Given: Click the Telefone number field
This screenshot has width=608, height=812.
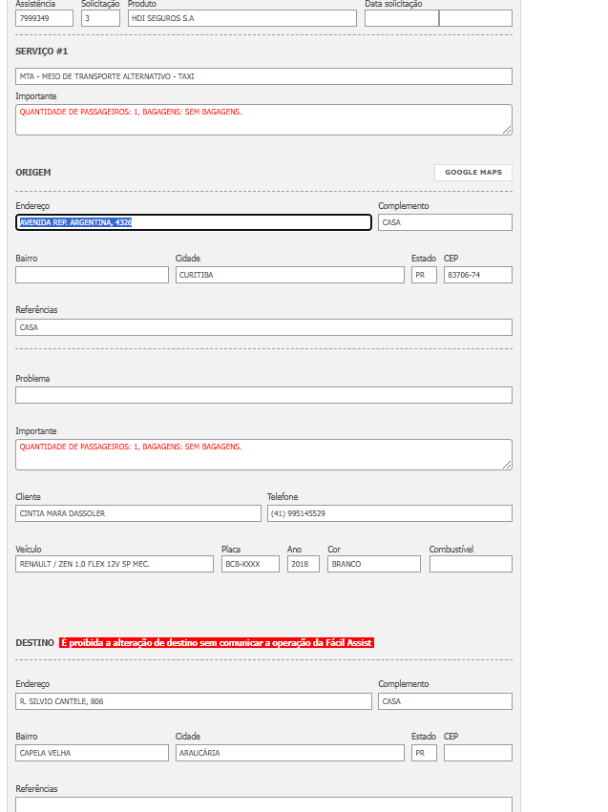Looking at the screenshot, I should 389,513.
